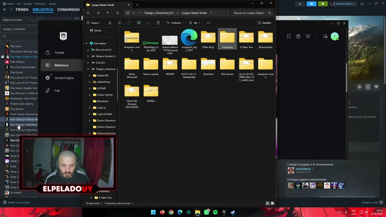Open the Ver menu in Steam
386x217 pixels.
tap(19, 4)
